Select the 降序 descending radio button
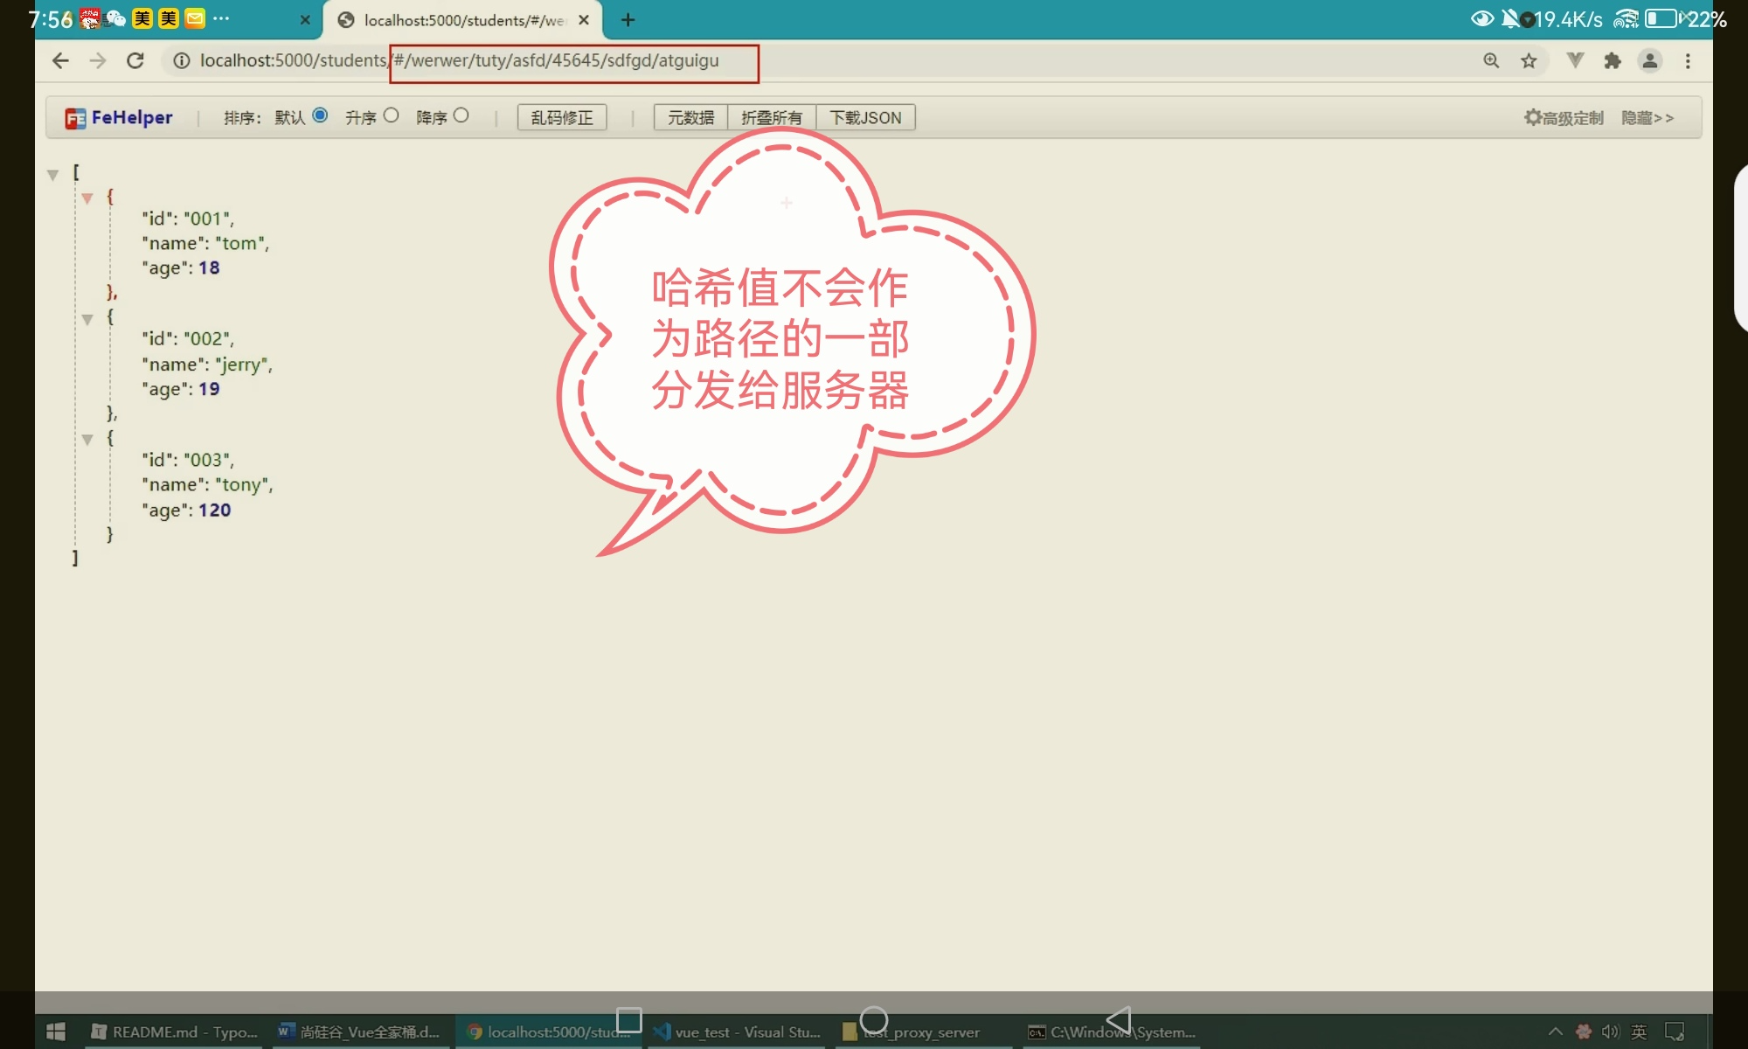 [461, 115]
